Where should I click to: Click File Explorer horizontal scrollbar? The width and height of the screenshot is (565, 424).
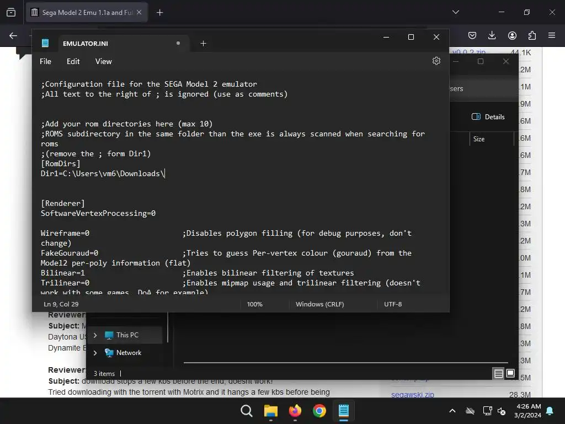click(345, 362)
